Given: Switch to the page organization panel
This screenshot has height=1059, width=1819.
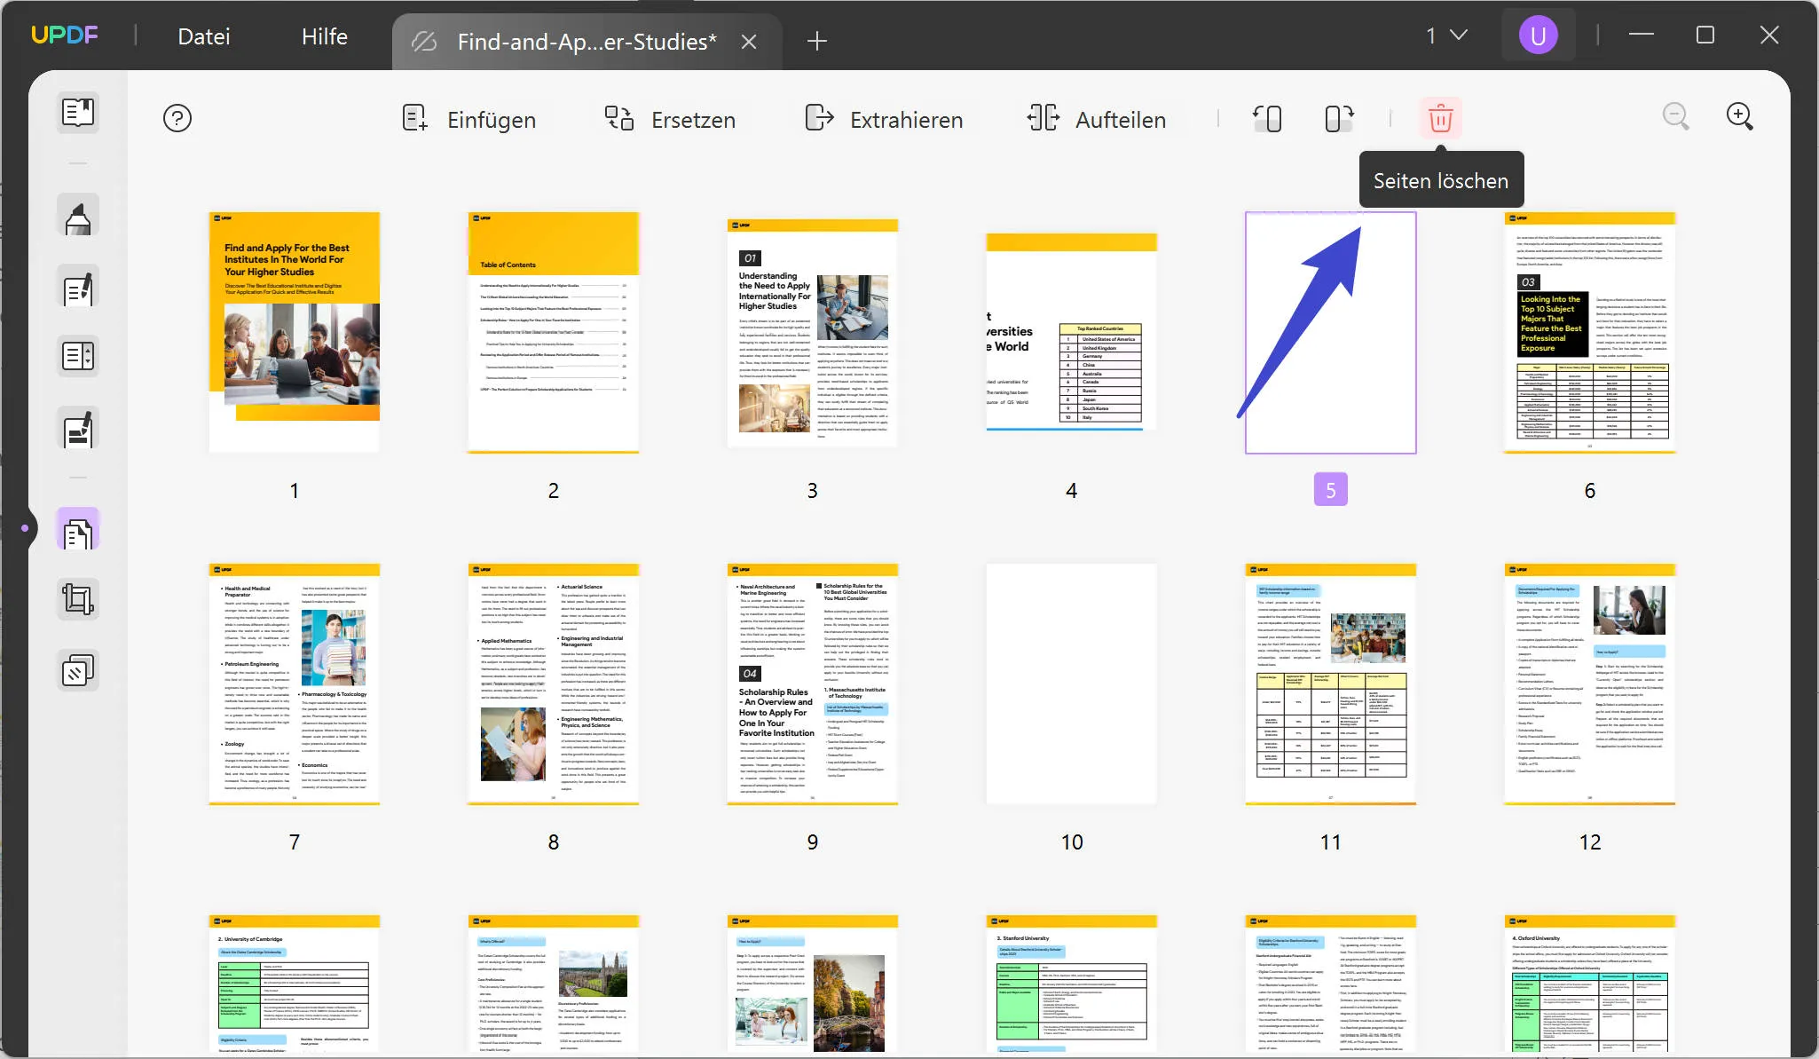Looking at the screenshot, I should (x=79, y=528).
